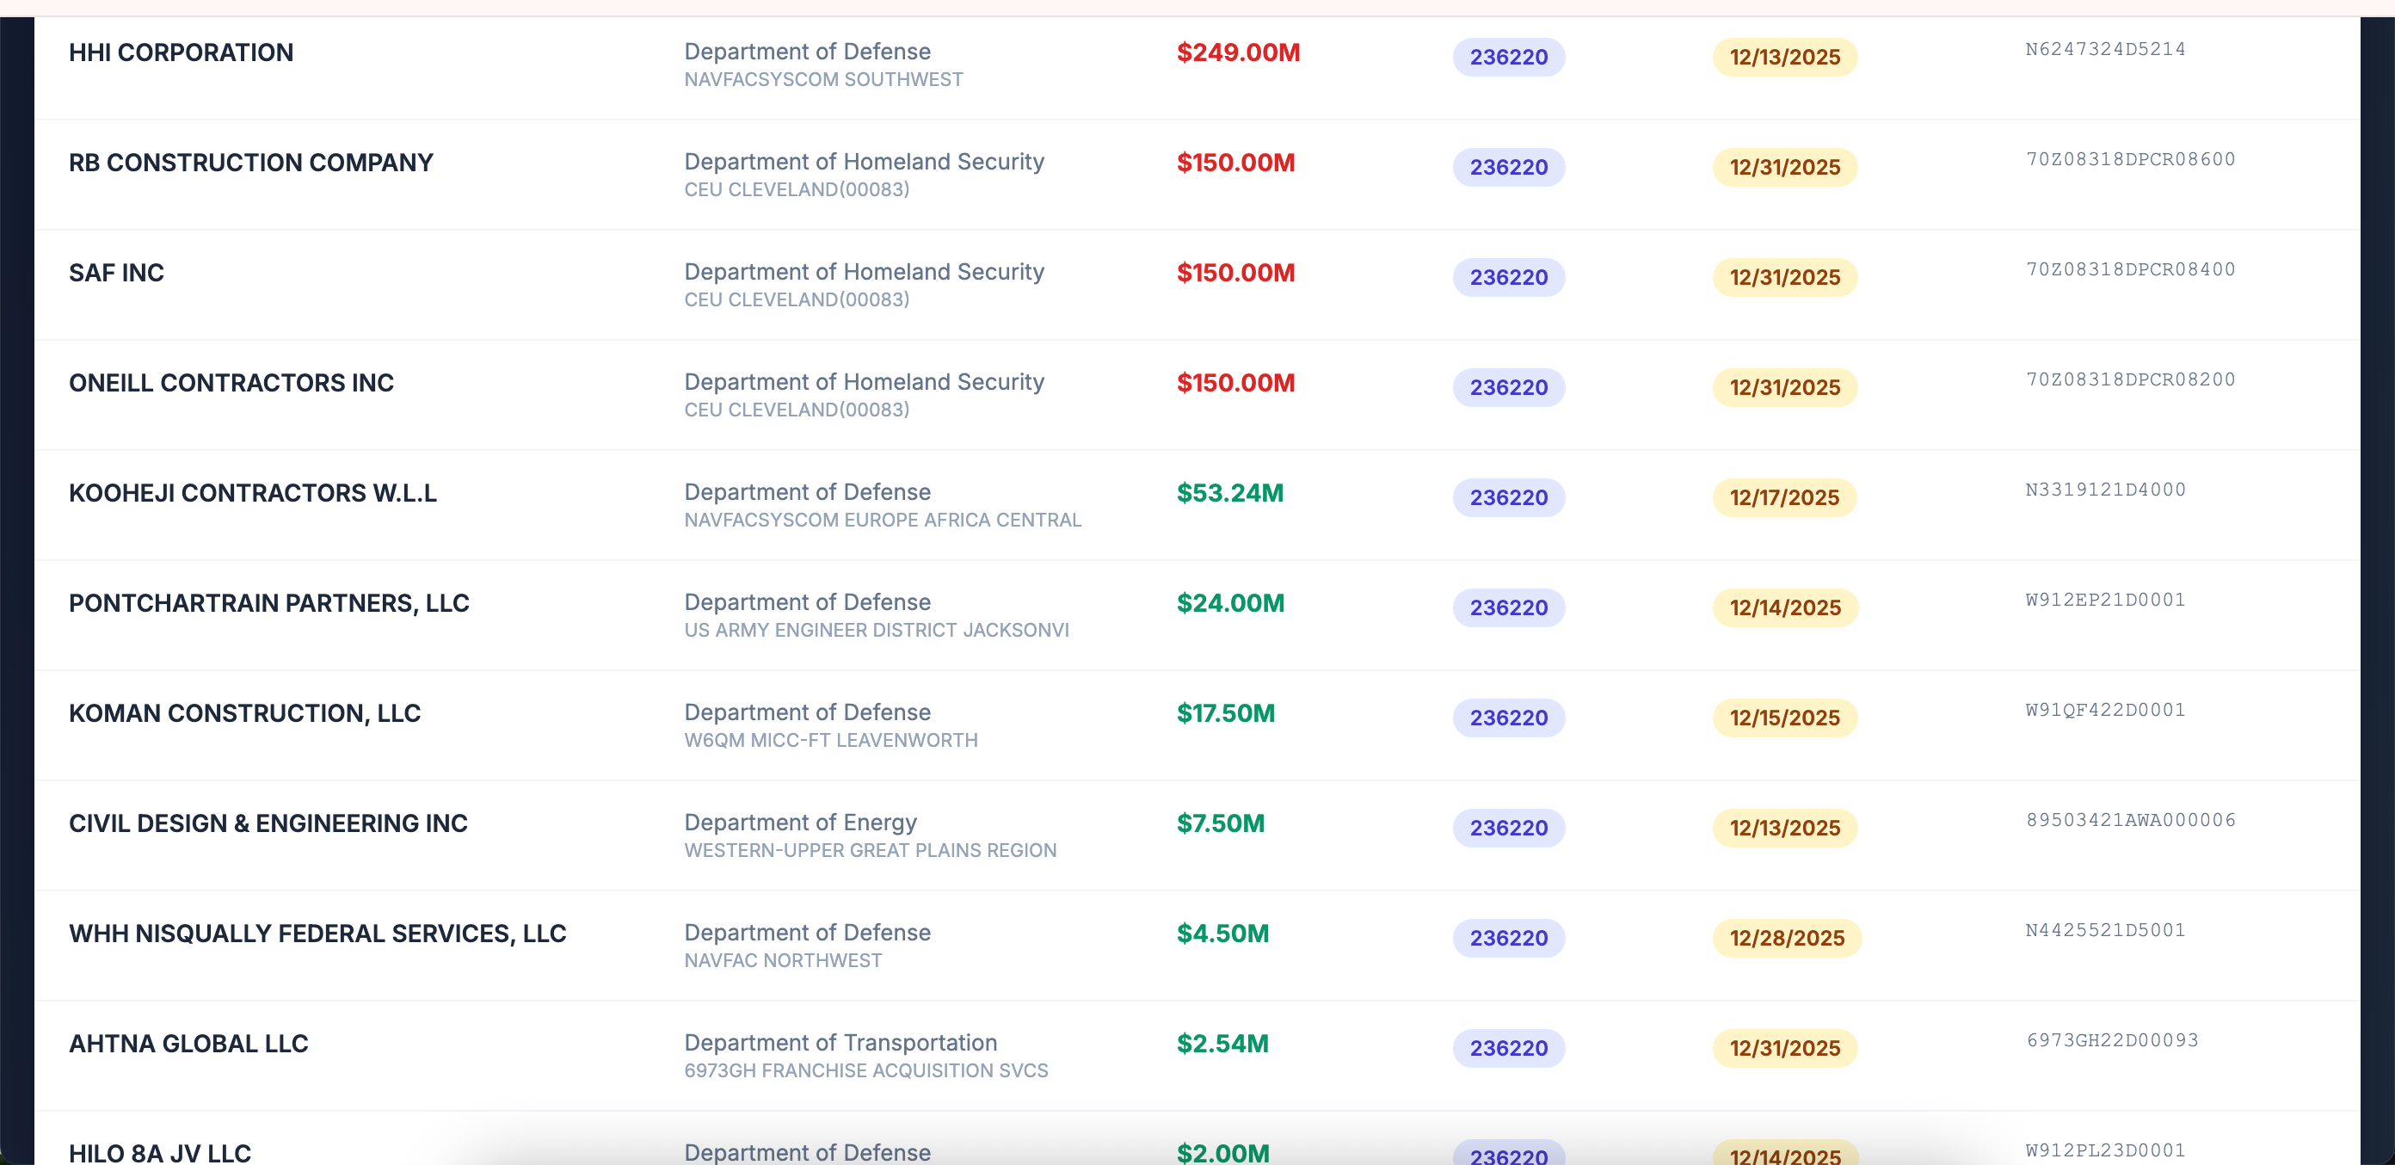Viewport: 2395px width, 1165px height.
Task: Open CIVIL DESIGN & ENGINEERING INC
Action: point(268,823)
